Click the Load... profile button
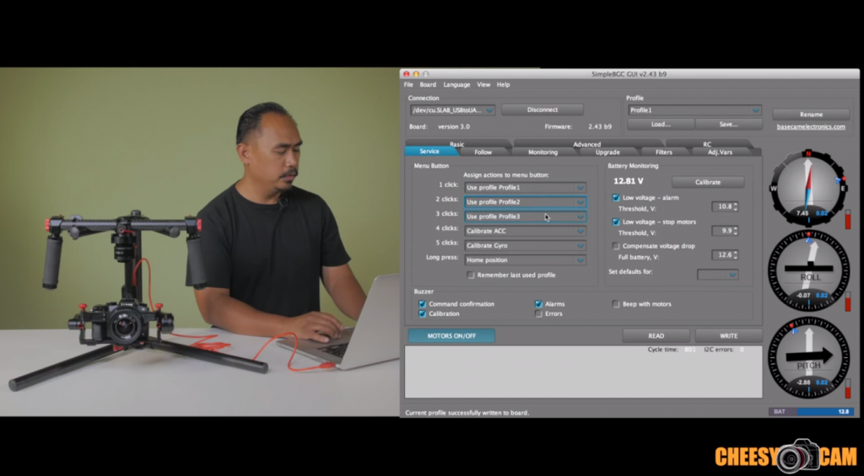The height and width of the screenshot is (476, 864). [661, 125]
